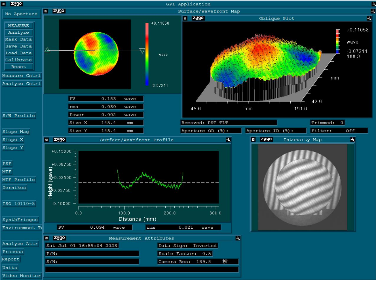Click the map rms 0.030 wave readout
This screenshot has width=376, height=281.
(106, 107)
